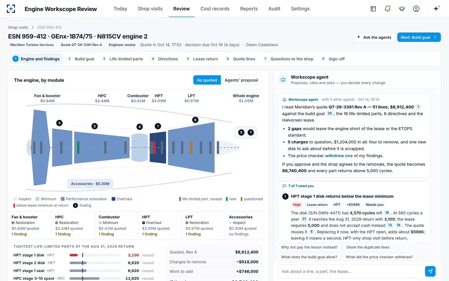Jump to step 8 Sign-off
The width and height of the screenshot is (449, 281).
[x=333, y=59]
